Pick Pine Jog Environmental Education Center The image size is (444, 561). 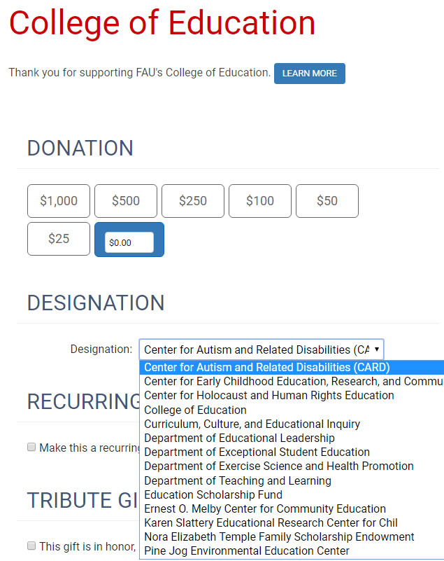pos(246,550)
